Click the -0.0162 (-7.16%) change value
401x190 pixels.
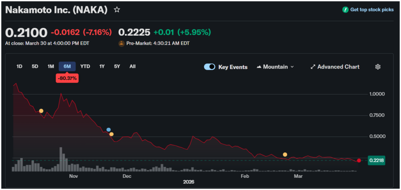point(81,32)
